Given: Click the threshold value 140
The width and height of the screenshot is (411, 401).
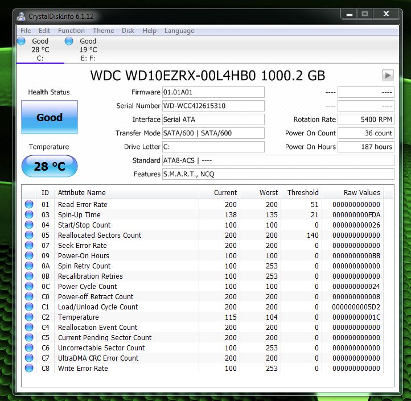Looking at the screenshot, I should pos(313,235).
